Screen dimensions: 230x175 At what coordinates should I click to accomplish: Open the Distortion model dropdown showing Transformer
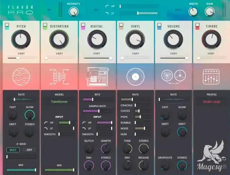coord(59,102)
